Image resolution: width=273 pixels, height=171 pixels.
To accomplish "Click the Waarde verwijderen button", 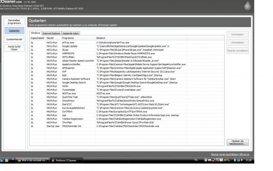I will click(x=238, y=51).
